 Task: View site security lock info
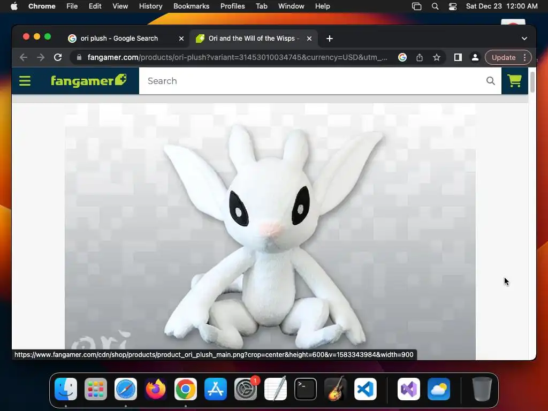[x=79, y=57]
